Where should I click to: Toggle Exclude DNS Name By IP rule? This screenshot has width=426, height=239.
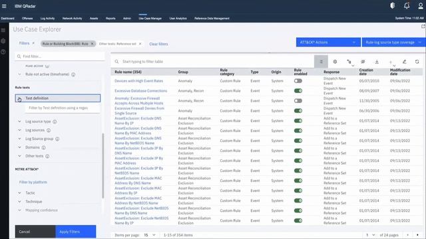(x=298, y=121)
